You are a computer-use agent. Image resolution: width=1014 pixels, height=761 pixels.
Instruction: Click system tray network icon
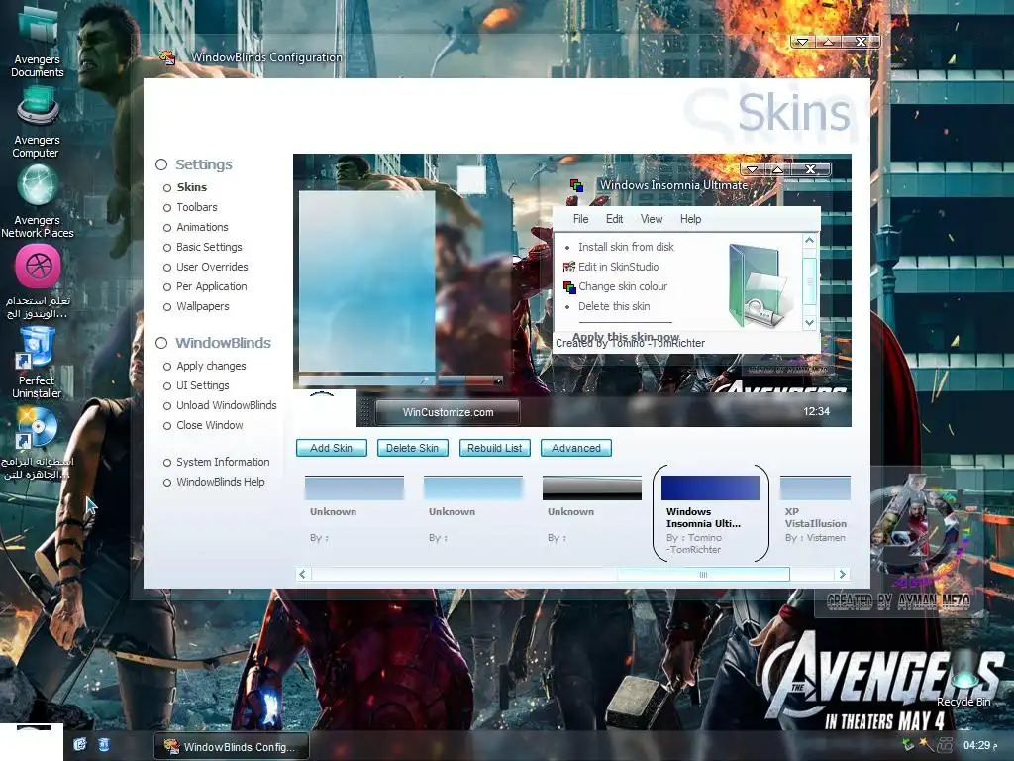(908, 745)
